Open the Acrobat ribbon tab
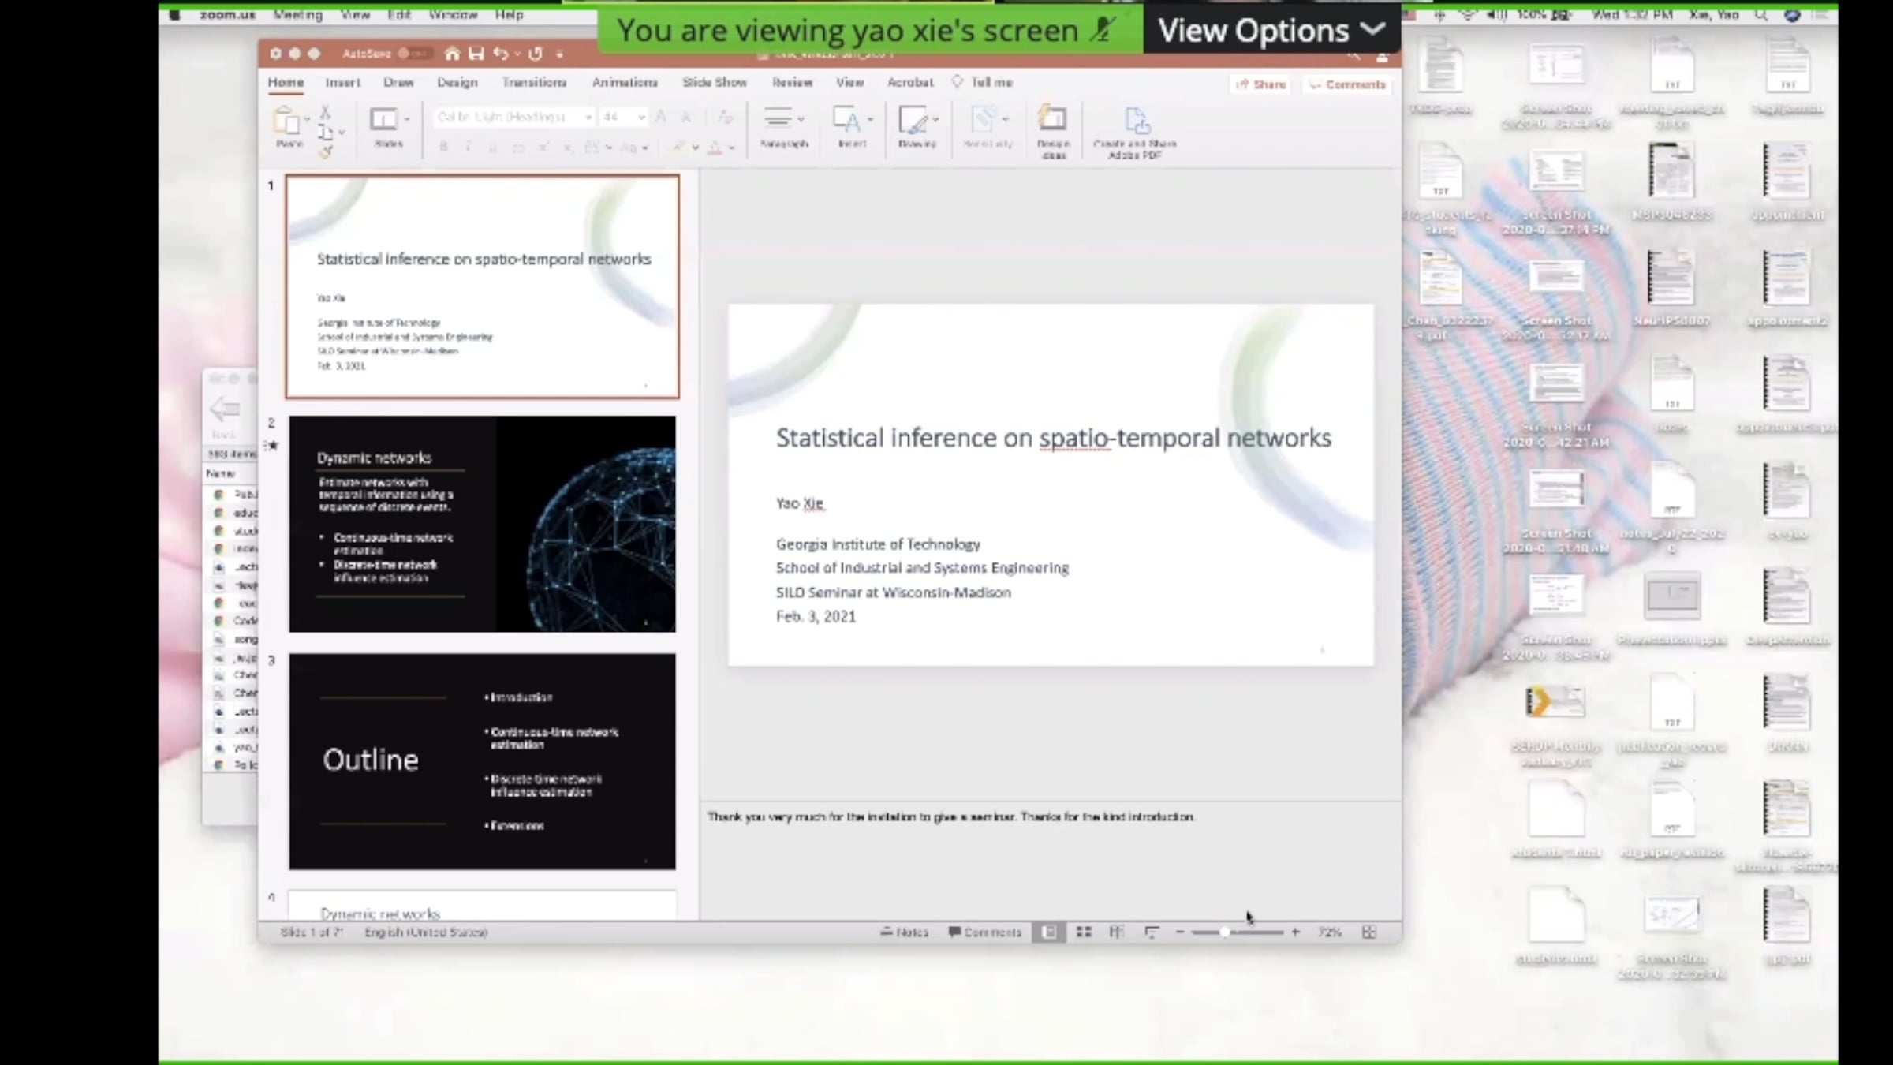 [x=910, y=82]
